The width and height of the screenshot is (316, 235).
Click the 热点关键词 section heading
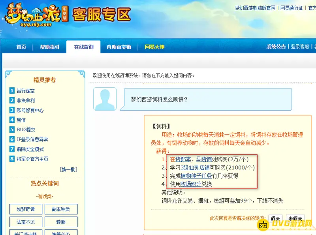click(x=45, y=183)
